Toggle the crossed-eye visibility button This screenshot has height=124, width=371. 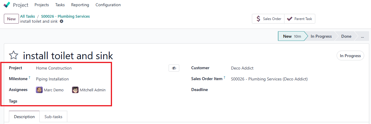coord(174,68)
